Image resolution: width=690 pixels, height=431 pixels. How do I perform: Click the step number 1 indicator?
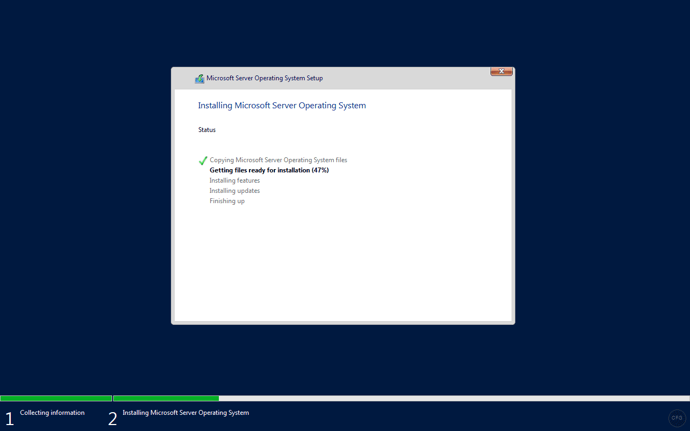(9, 418)
